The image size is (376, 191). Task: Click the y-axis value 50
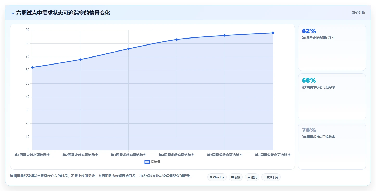(27, 83)
